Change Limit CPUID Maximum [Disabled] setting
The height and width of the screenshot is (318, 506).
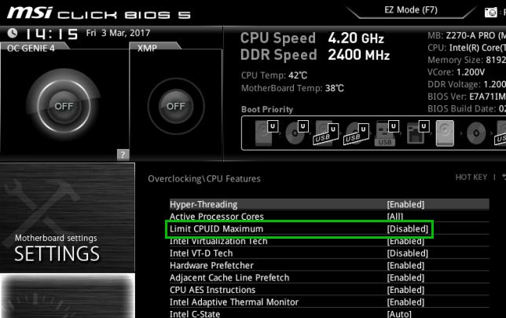pyautogui.click(x=408, y=229)
